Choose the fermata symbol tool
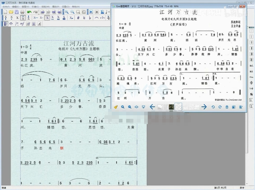Image resolution: width=255 pixels, height=190 pixels. (11, 24)
